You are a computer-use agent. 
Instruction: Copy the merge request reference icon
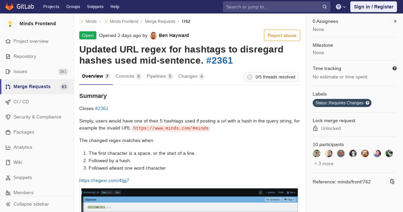(392, 182)
